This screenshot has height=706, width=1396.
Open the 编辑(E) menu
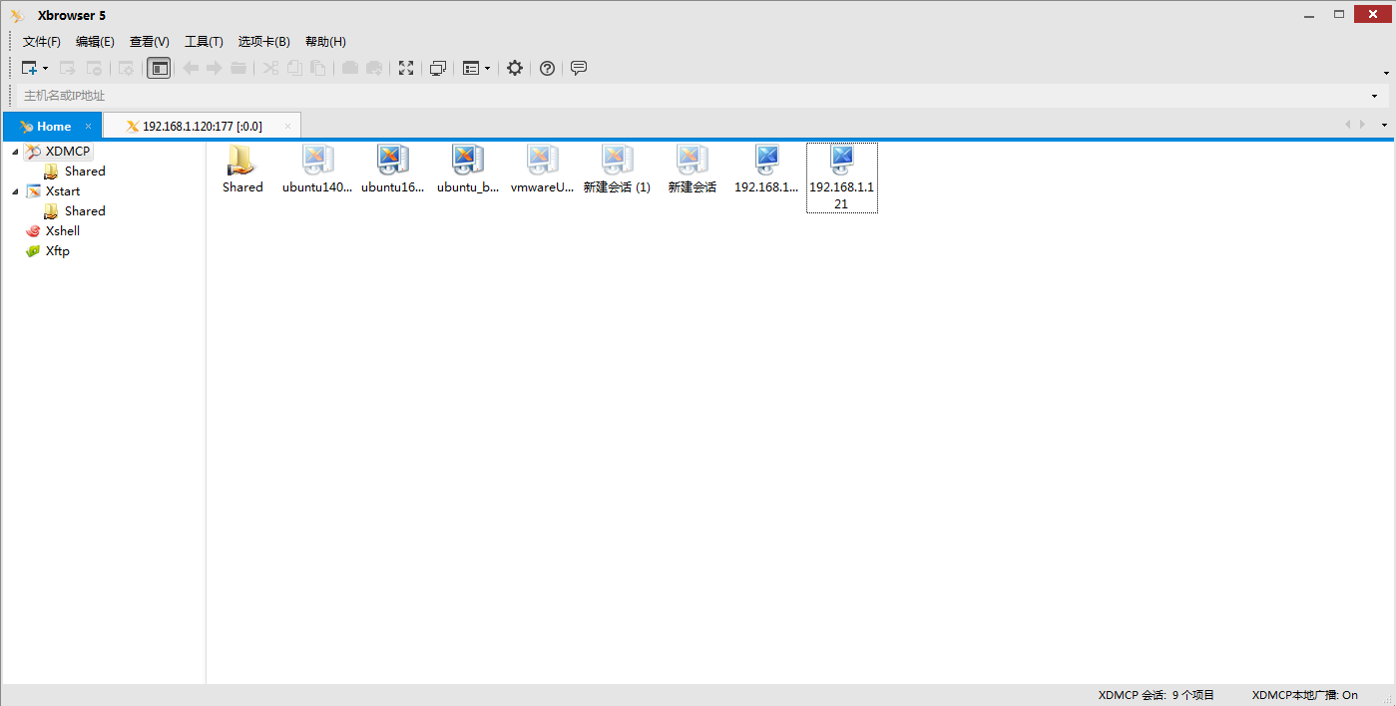pyautogui.click(x=95, y=42)
